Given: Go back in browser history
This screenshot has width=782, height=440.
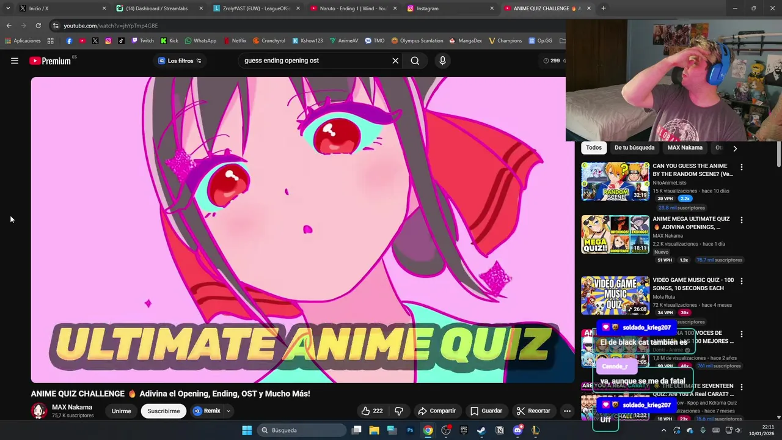Looking at the screenshot, I should click(x=9, y=26).
